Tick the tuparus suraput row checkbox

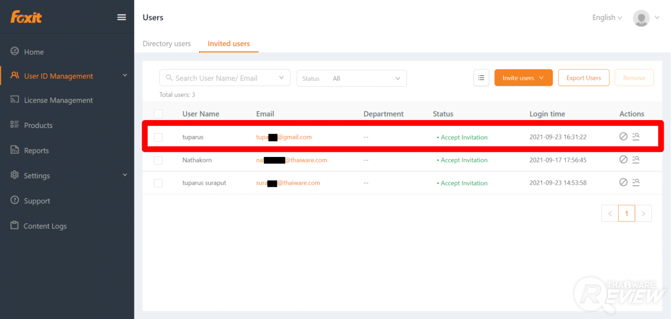pos(158,183)
